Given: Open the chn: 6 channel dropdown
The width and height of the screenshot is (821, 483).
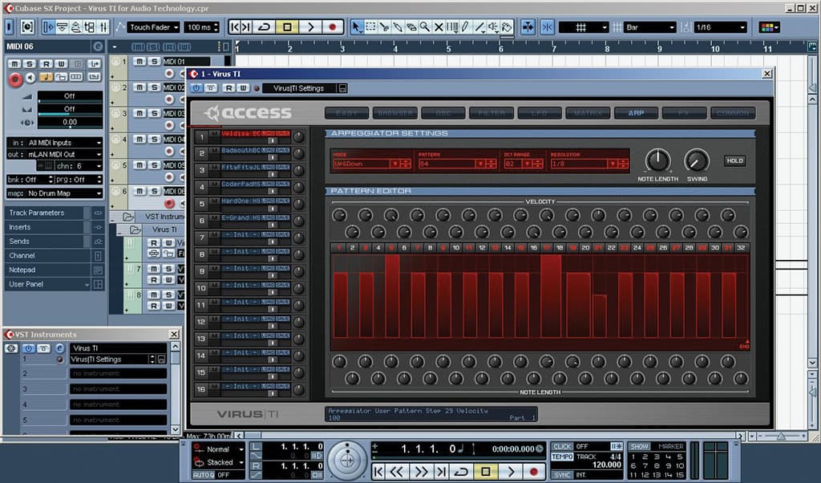Looking at the screenshot, I should [x=79, y=166].
